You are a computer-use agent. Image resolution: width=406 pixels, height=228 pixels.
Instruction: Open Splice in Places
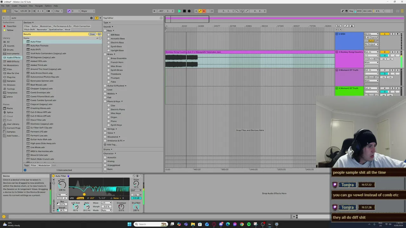10,112
